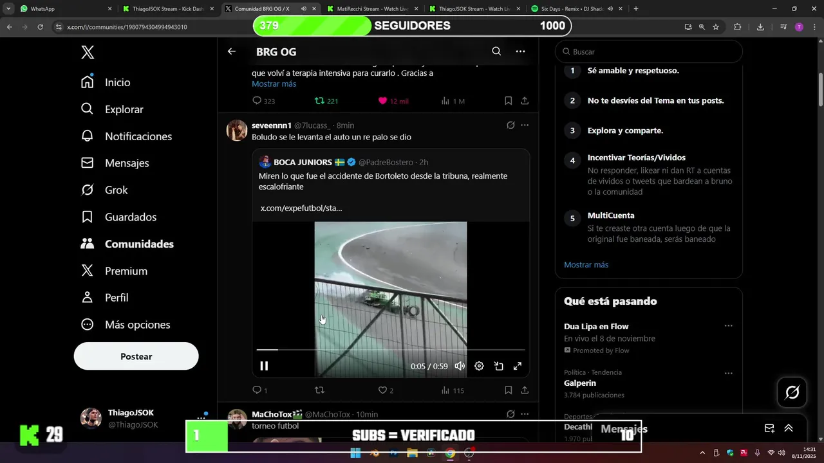824x463 pixels.
Task: Open video playback settings gear
Action: tap(479, 366)
